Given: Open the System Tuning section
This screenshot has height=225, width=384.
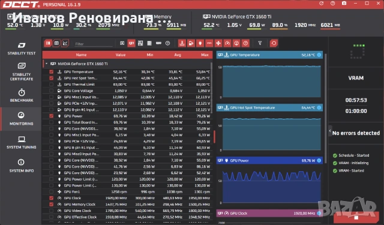Looking at the screenshot, I should pyautogui.click(x=22, y=142).
